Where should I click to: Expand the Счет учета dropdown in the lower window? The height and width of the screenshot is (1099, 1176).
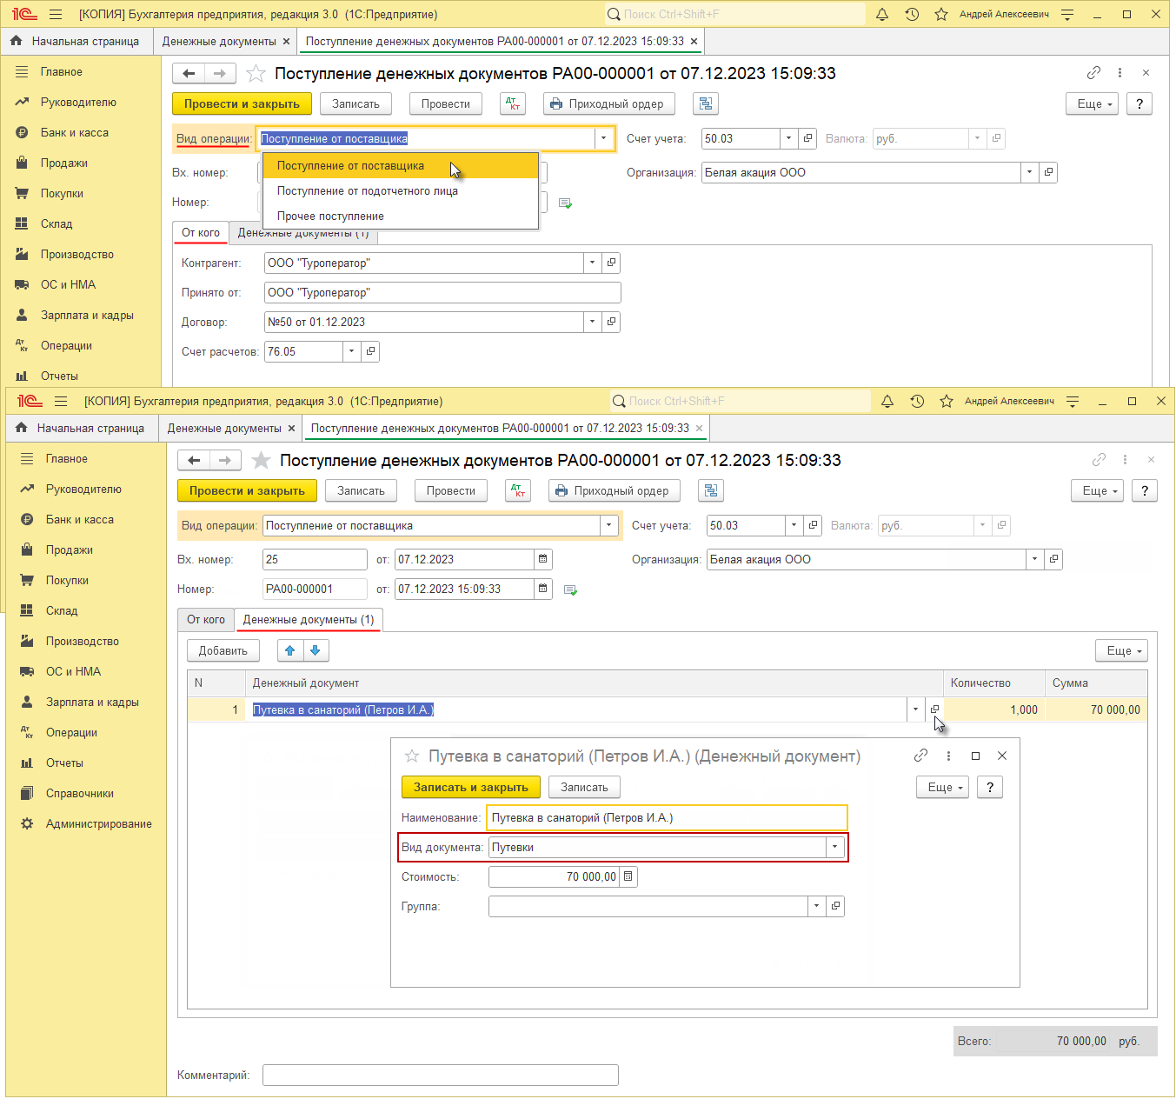point(794,525)
